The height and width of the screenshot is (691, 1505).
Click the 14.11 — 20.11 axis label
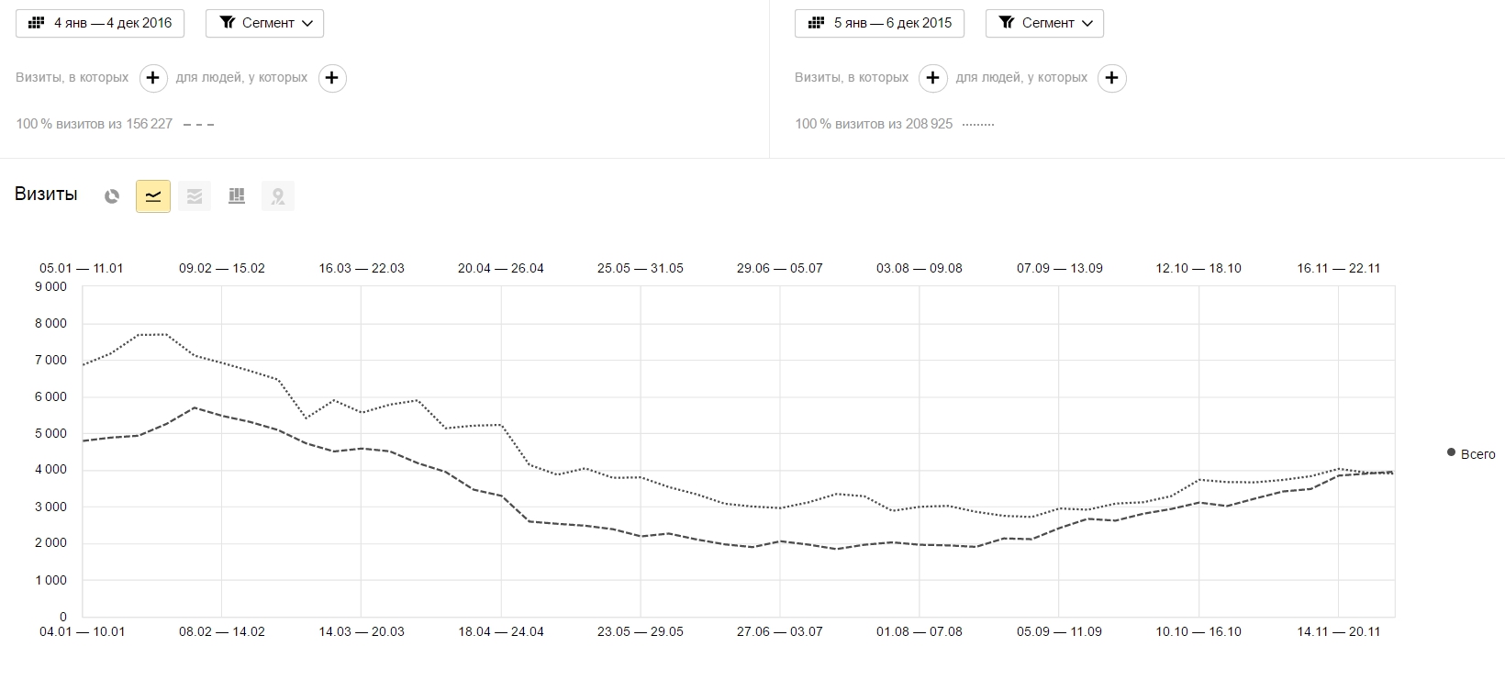click(1339, 631)
